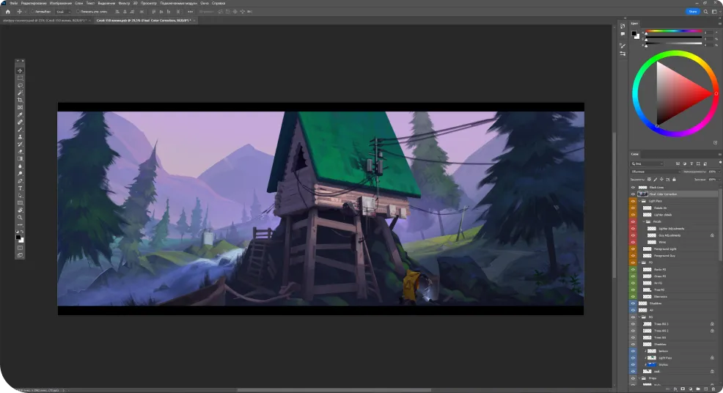The width and height of the screenshot is (723, 393).
Task: Select the Eyedropper tool
Action: pos(20,114)
